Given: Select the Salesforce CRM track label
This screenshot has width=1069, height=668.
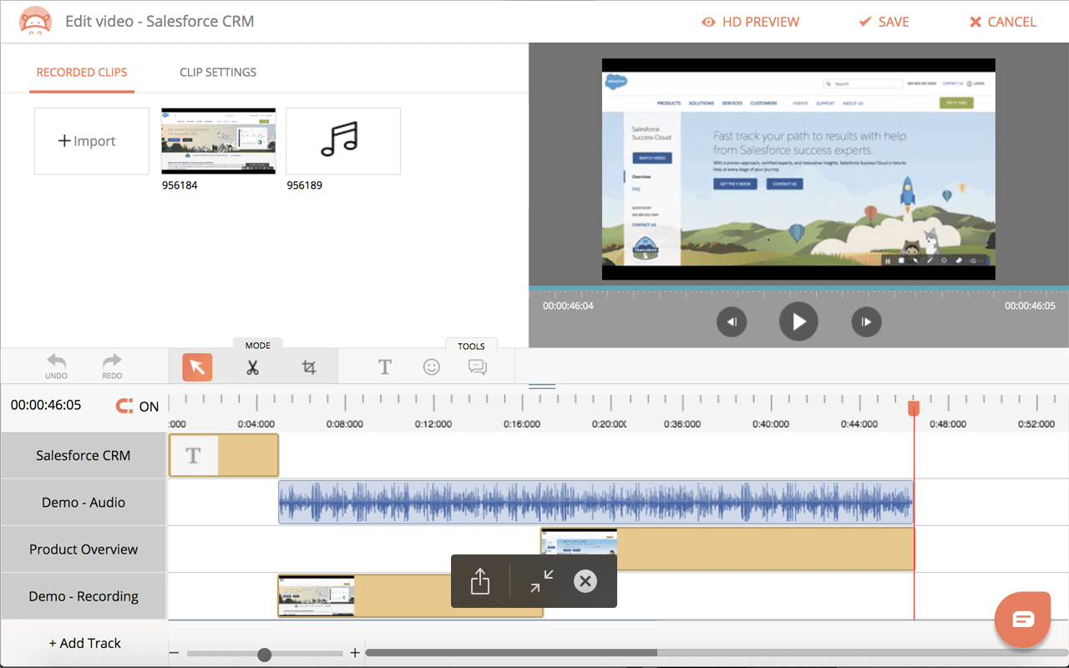Looking at the screenshot, I should pyautogui.click(x=84, y=456).
